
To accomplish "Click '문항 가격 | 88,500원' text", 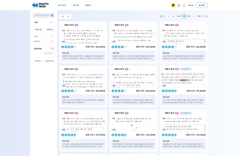I will [x=146, y=91].
